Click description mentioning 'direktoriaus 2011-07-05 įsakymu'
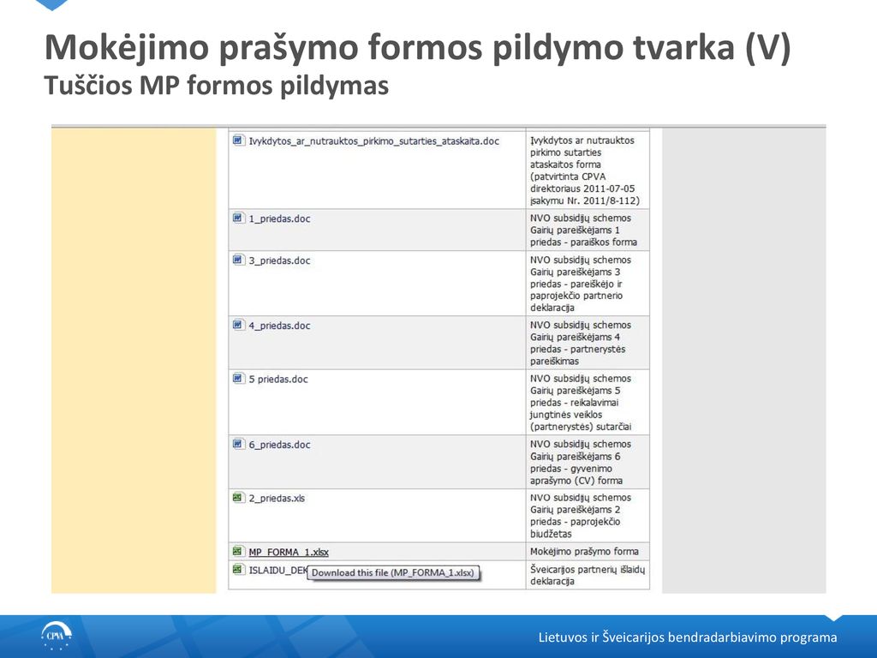Image resolution: width=877 pixels, height=658 pixels. coord(584,170)
